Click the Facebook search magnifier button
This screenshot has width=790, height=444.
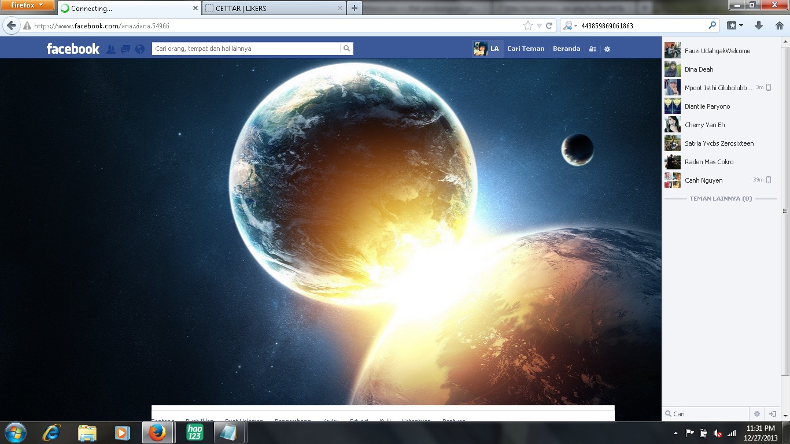click(x=347, y=49)
